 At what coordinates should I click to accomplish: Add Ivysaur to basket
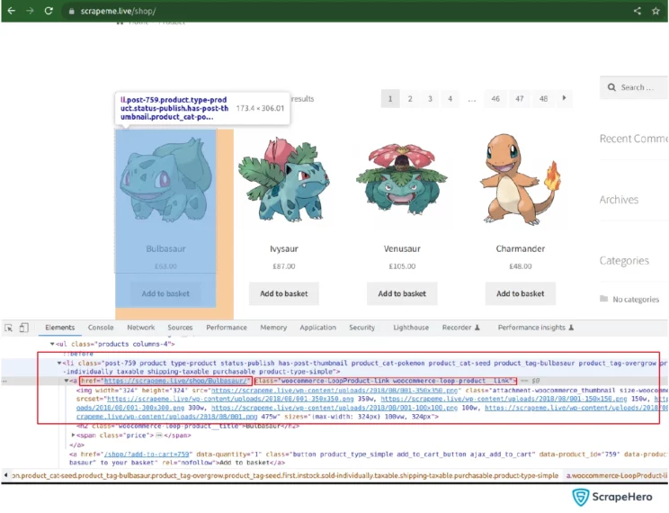point(284,293)
